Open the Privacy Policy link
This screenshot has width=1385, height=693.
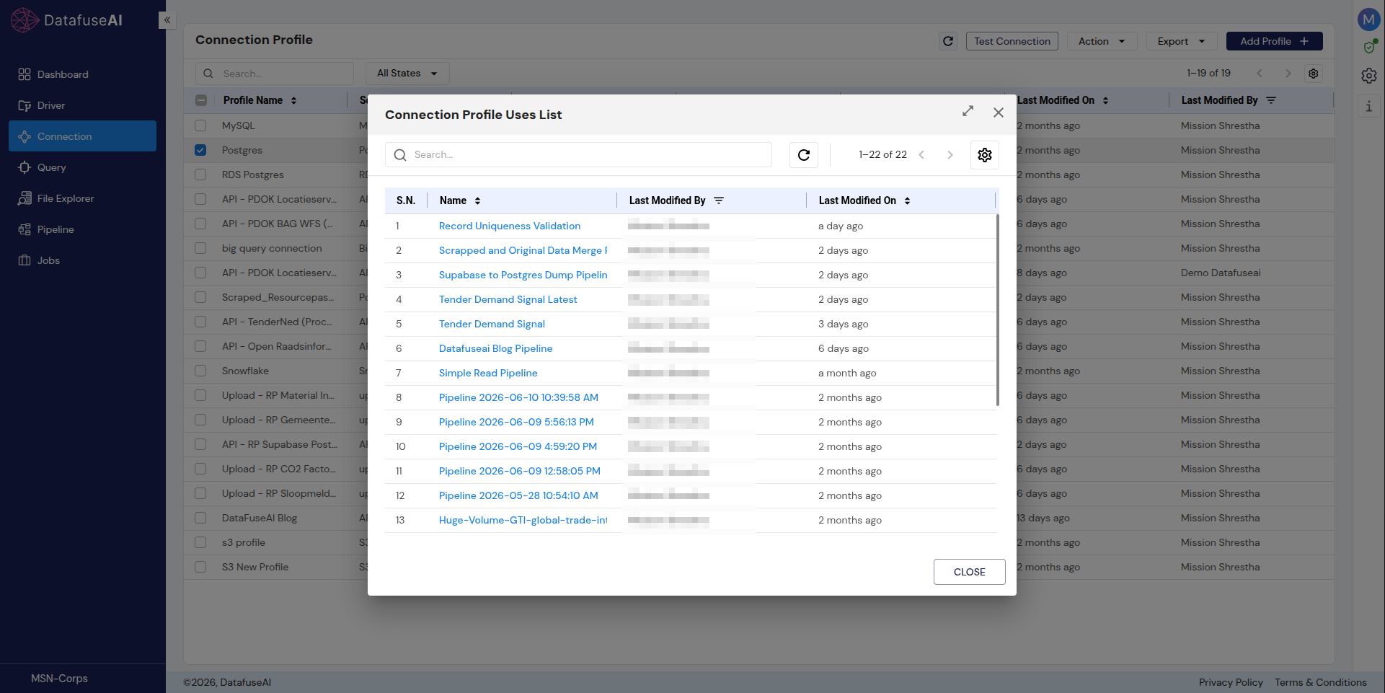1231,682
